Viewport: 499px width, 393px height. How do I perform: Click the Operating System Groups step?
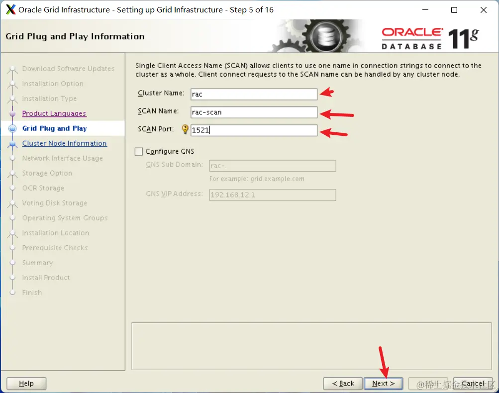65,218
